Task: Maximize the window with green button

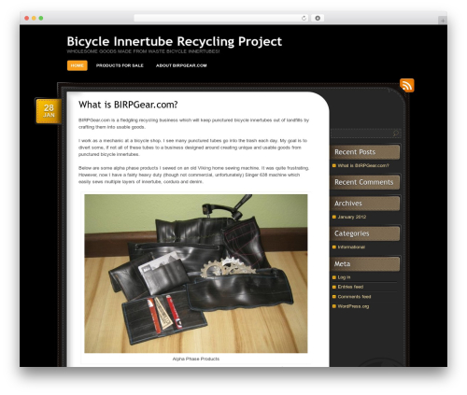Action: click(41, 18)
